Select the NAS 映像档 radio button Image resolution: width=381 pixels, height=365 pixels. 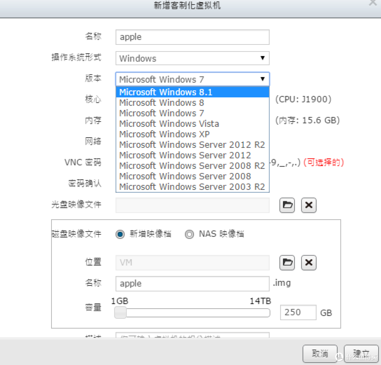point(189,234)
